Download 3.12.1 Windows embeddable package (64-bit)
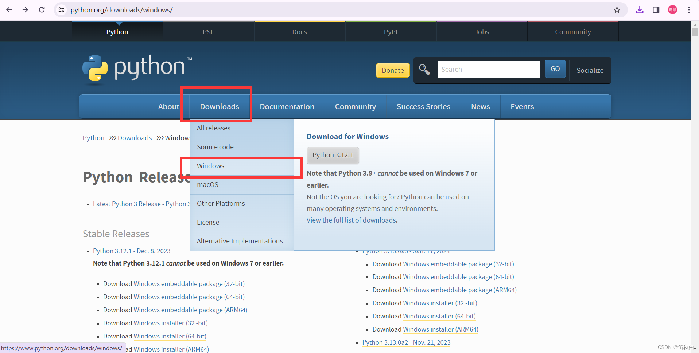Screen dimensions: 699x353 (189, 297)
